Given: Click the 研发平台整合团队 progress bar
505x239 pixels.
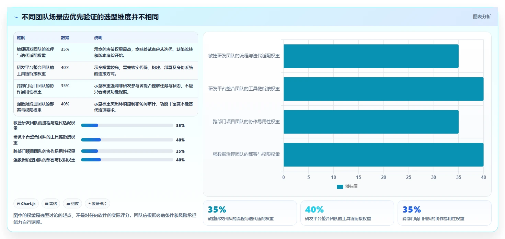Looking at the screenshot, I should pos(127,140).
